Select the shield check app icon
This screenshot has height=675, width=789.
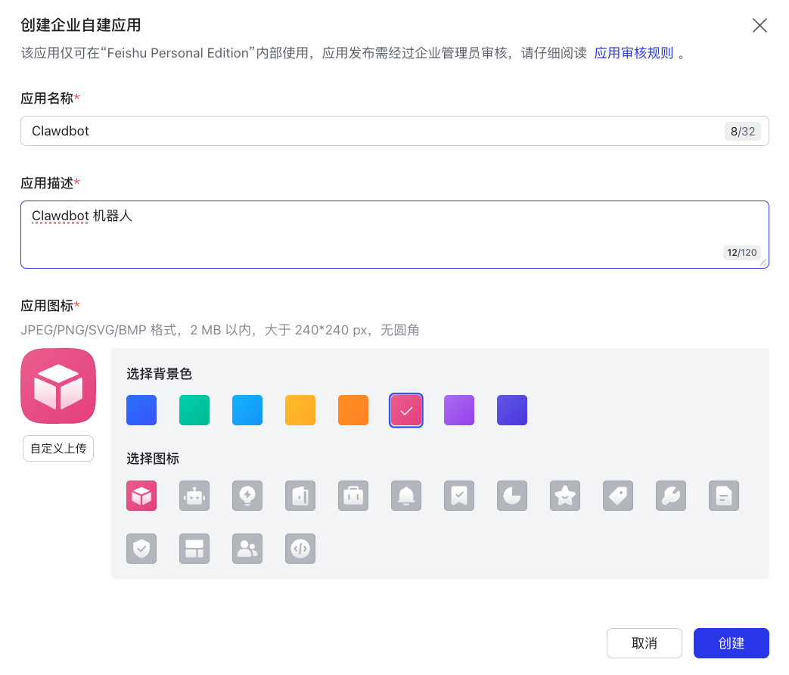pos(141,549)
